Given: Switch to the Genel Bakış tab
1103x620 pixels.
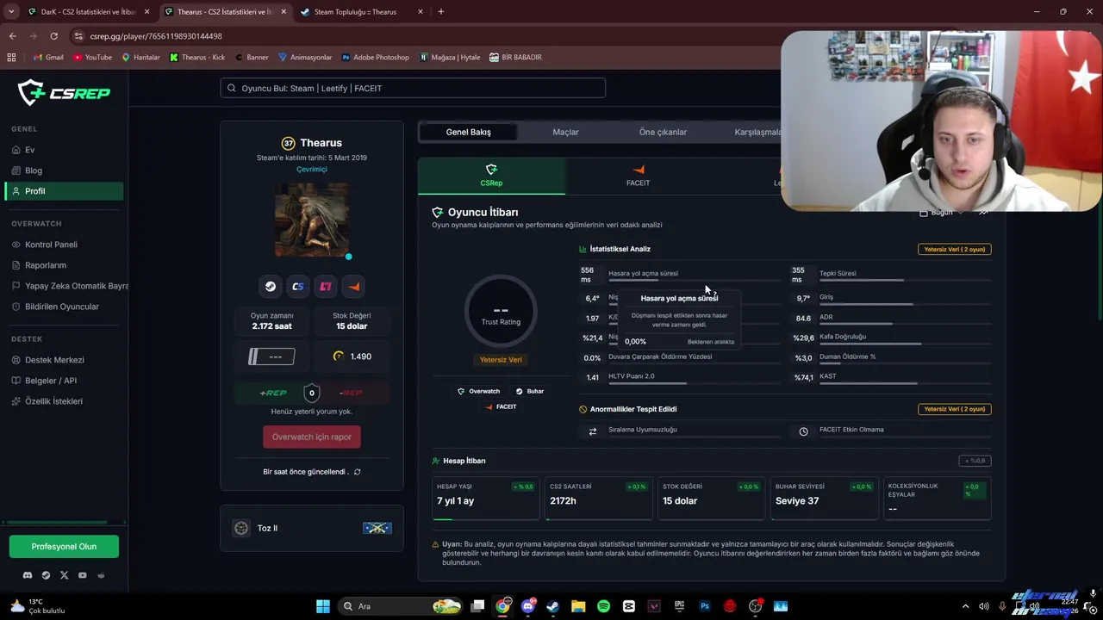Looking at the screenshot, I should coord(468,132).
